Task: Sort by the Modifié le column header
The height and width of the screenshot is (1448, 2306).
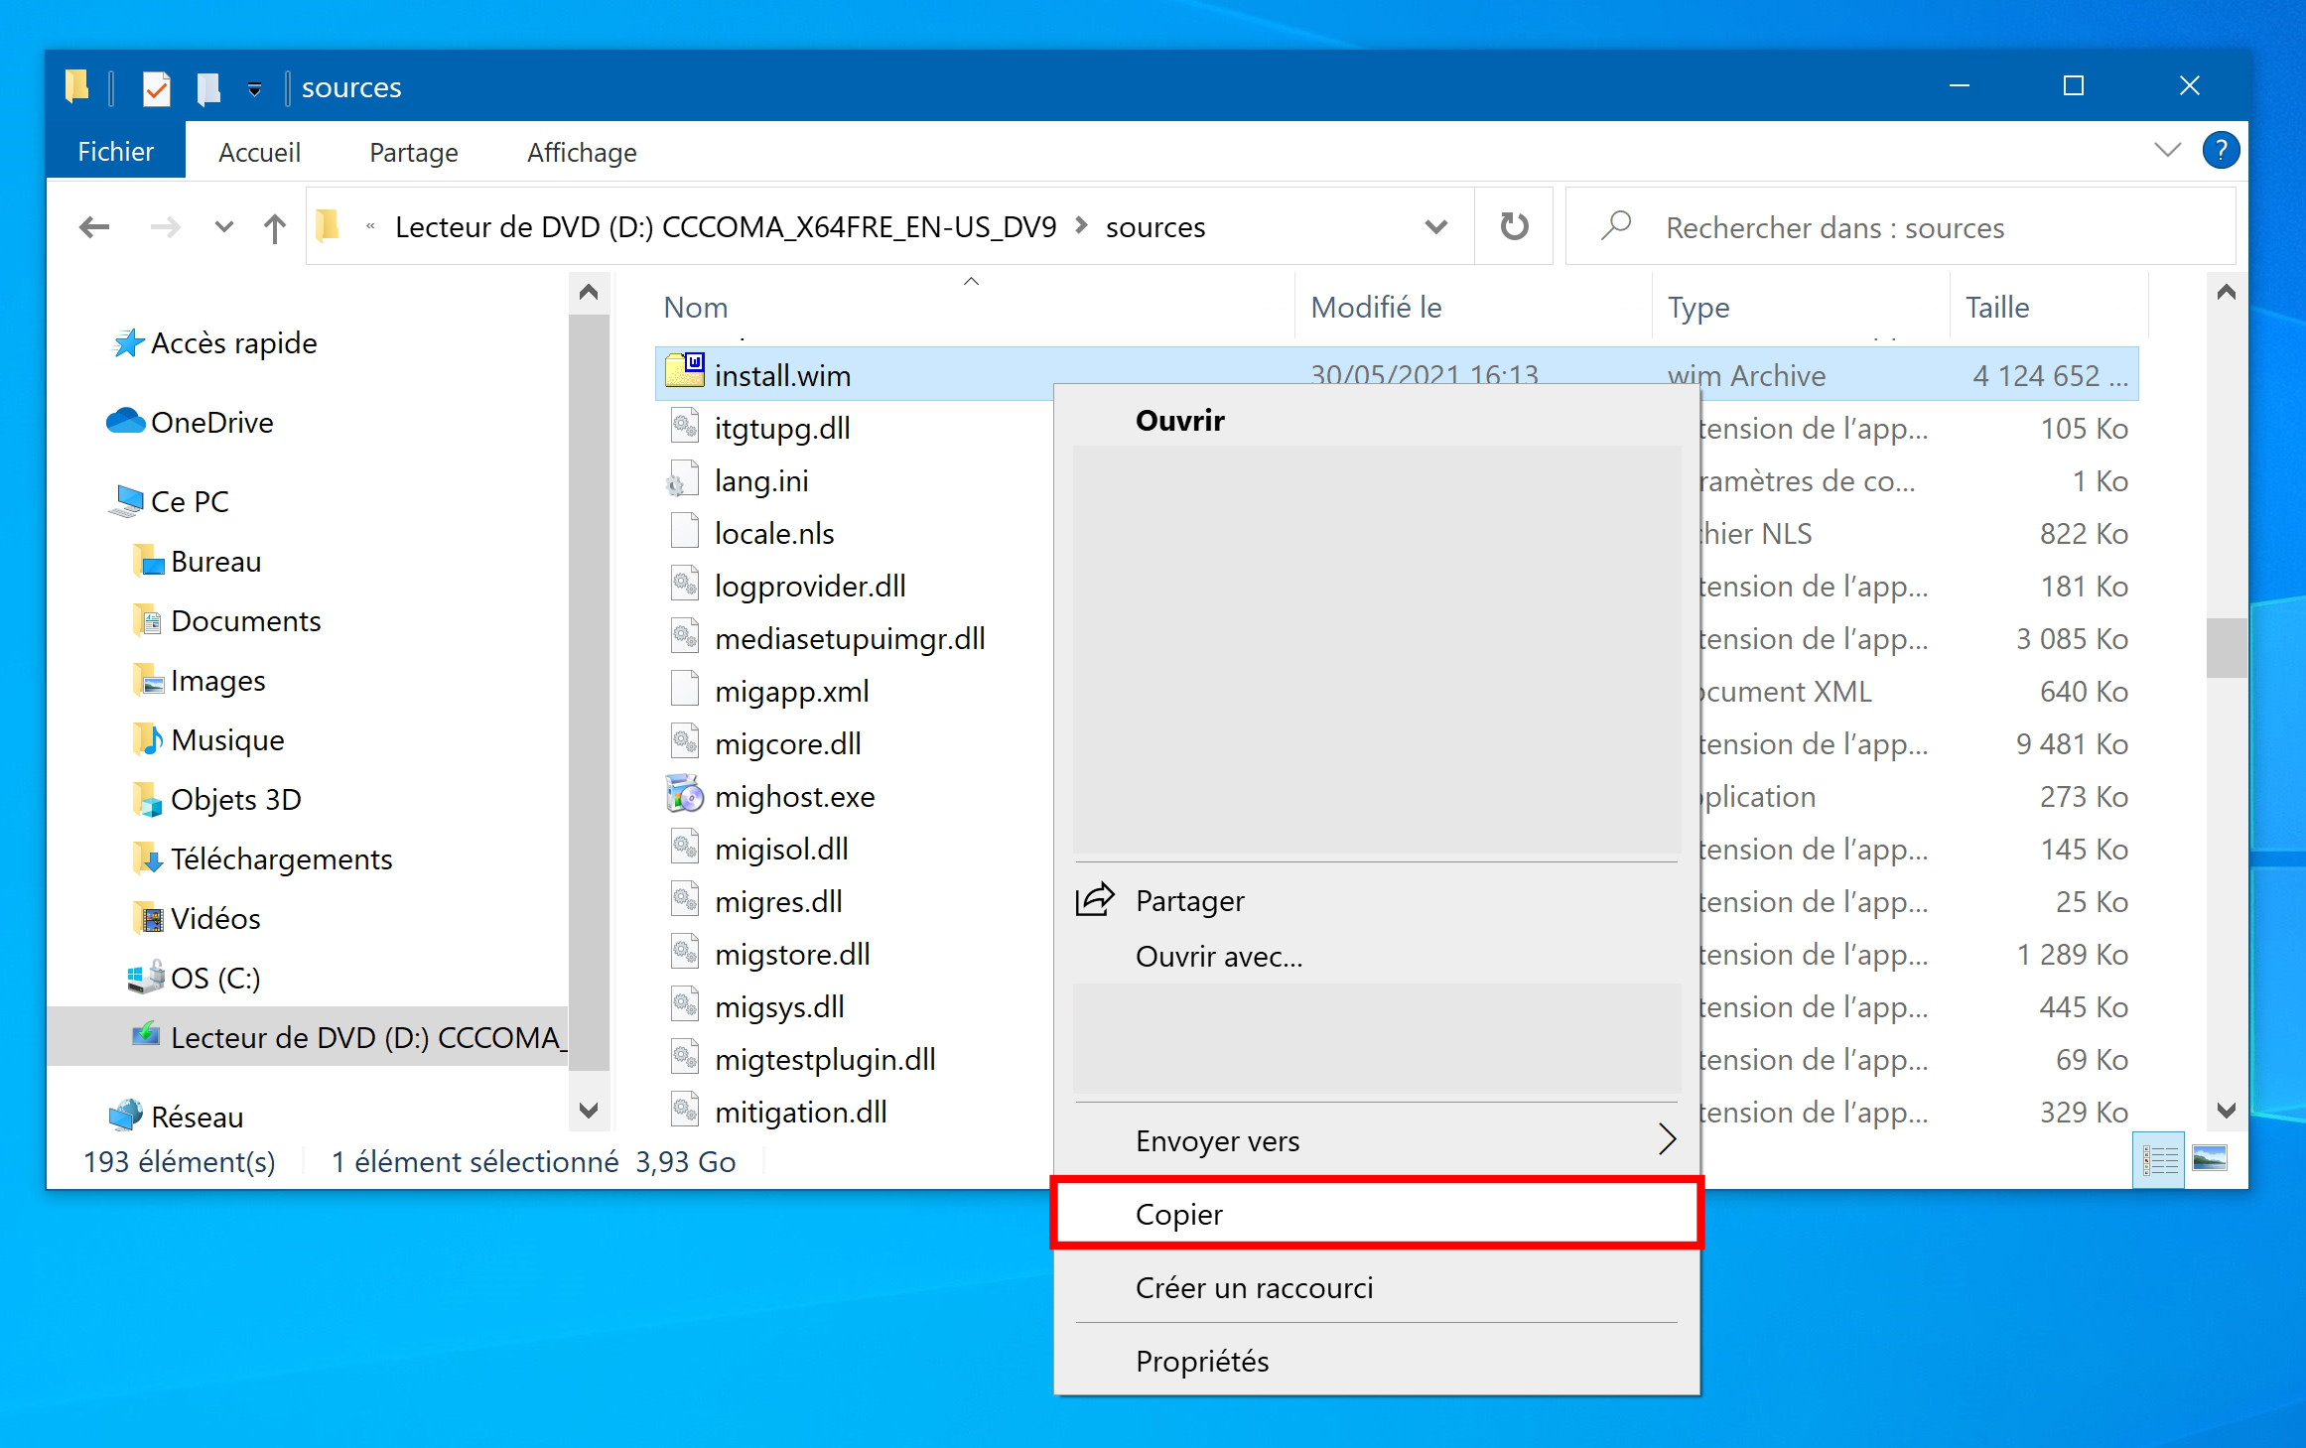Action: pyautogui.click(x=1473, y=308)
